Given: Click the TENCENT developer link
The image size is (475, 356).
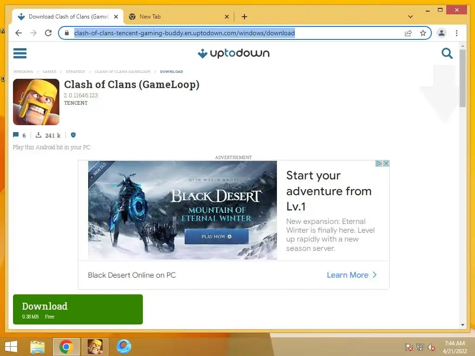Looking at the screenshot, I should click(76, 103).
